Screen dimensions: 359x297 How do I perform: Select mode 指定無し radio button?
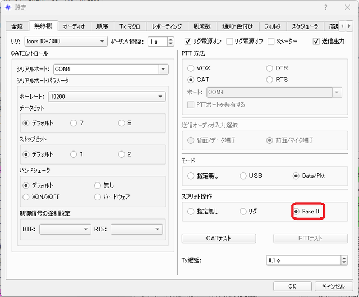(x=191, y=176)
